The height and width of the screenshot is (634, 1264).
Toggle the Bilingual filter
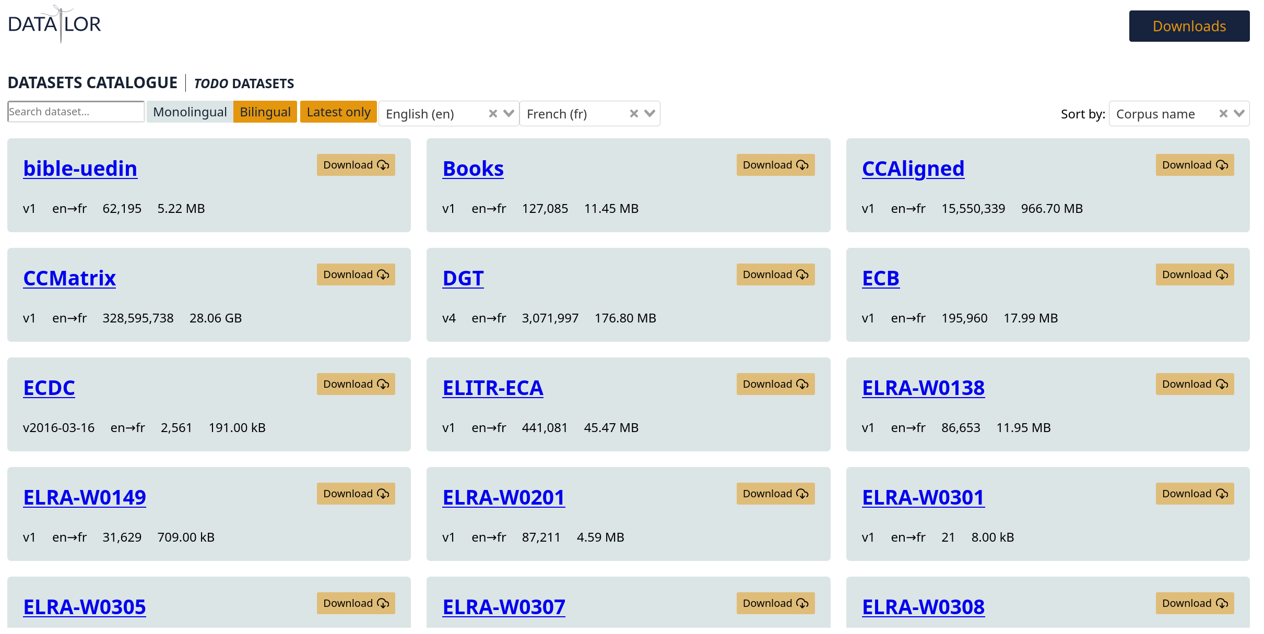(x=265, y=112)
